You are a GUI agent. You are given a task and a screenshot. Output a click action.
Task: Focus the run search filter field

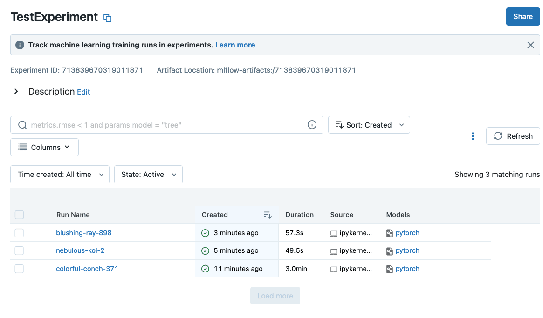166,125
